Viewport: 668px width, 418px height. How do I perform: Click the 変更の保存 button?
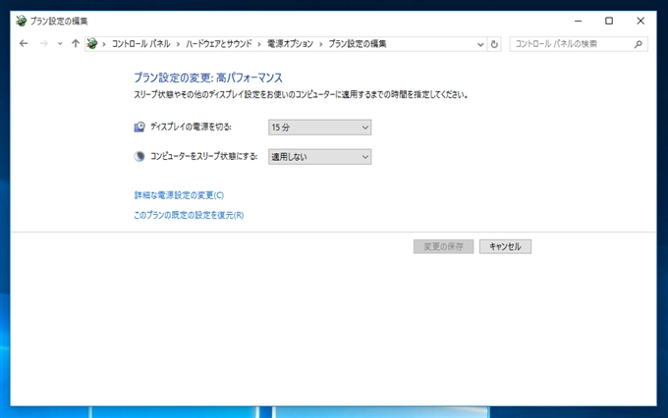click(443, 246)
